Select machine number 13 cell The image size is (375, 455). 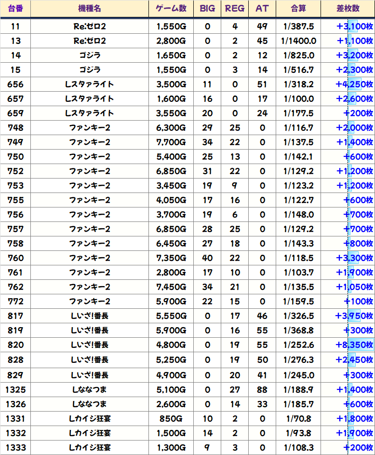[15, 41]
